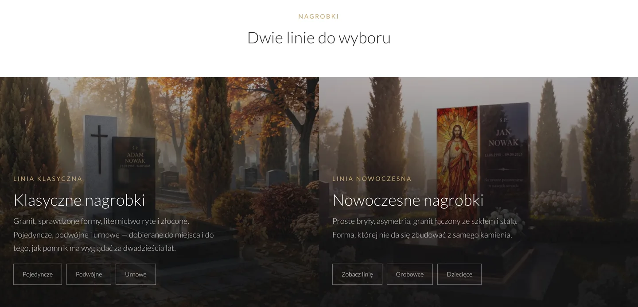This screenshot has height=307, width=638.
Task: Click the Nowoczesne nagrobki heading
Action: pos(408,200)
